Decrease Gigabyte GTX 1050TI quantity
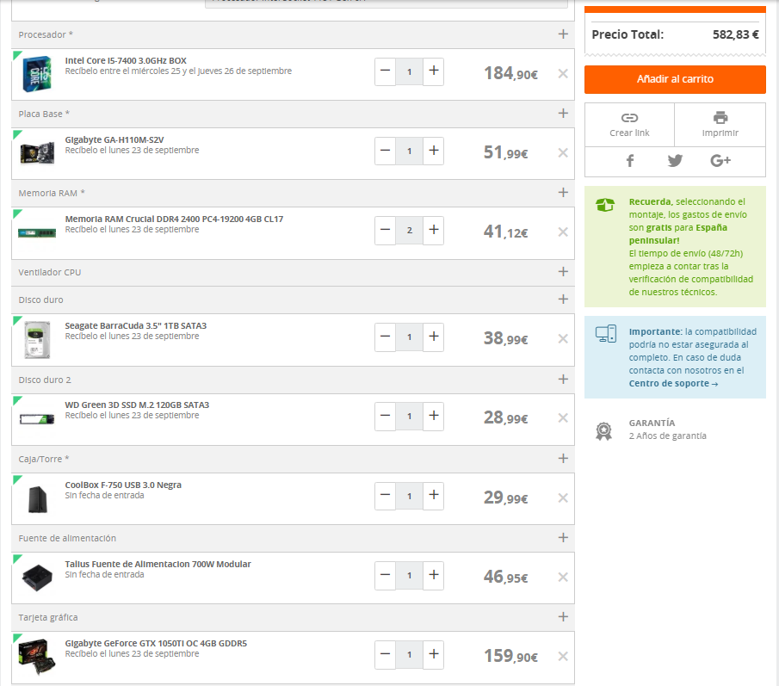This screenshot has height=686, width=779. (385, 654)
